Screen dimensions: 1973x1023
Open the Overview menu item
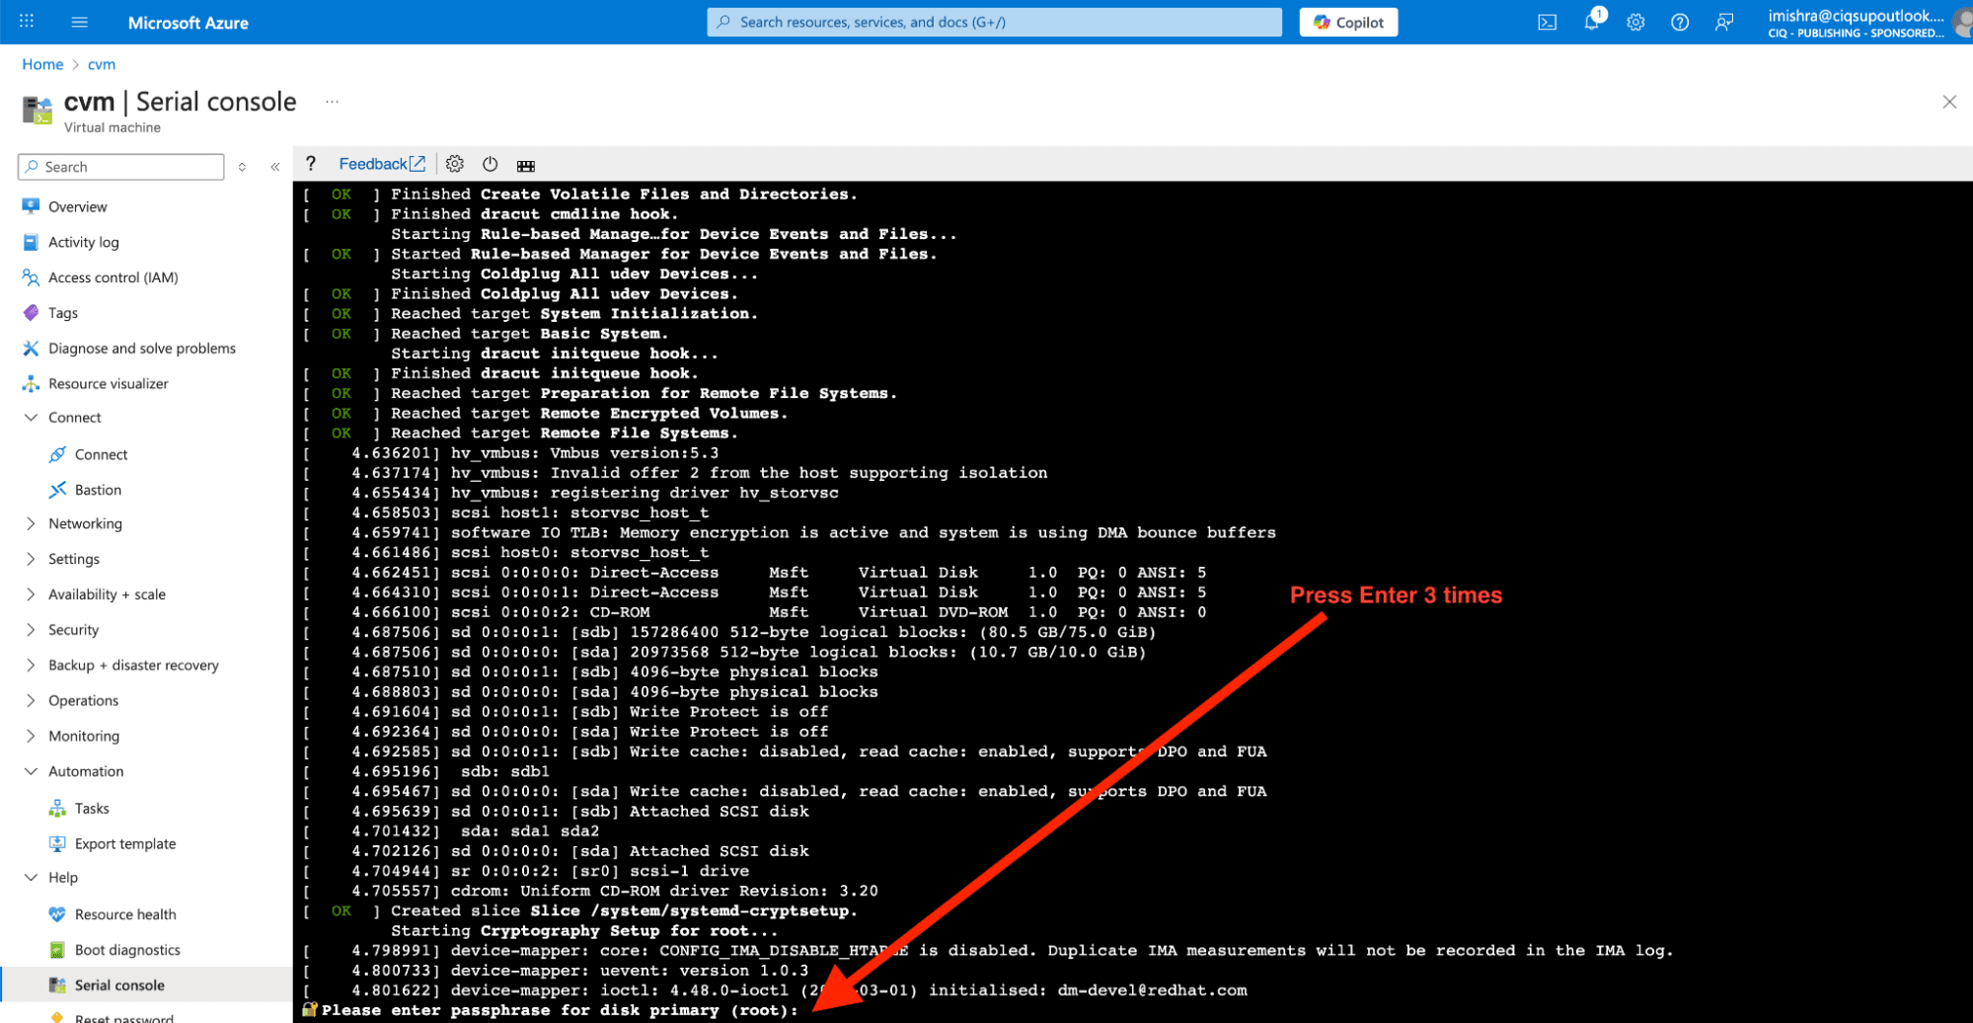click(77, 206)
